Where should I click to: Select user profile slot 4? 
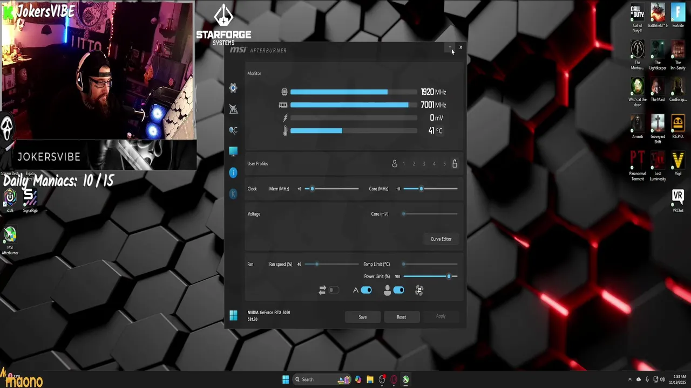point(434,164)
